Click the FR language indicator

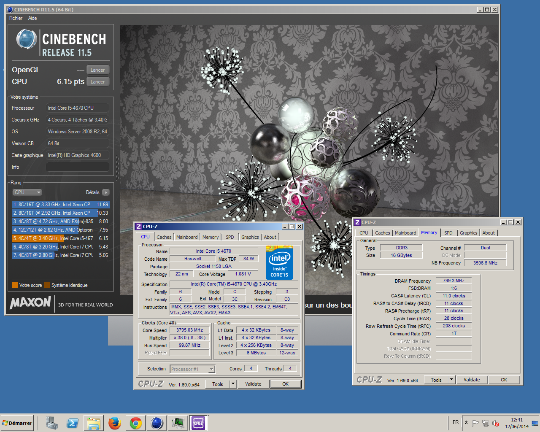[x=456, y=422]
